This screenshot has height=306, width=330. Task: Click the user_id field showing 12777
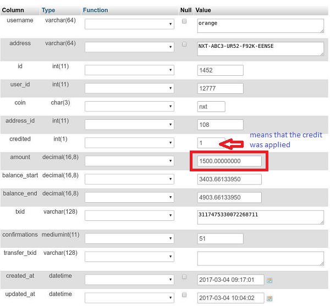[220, 88]
